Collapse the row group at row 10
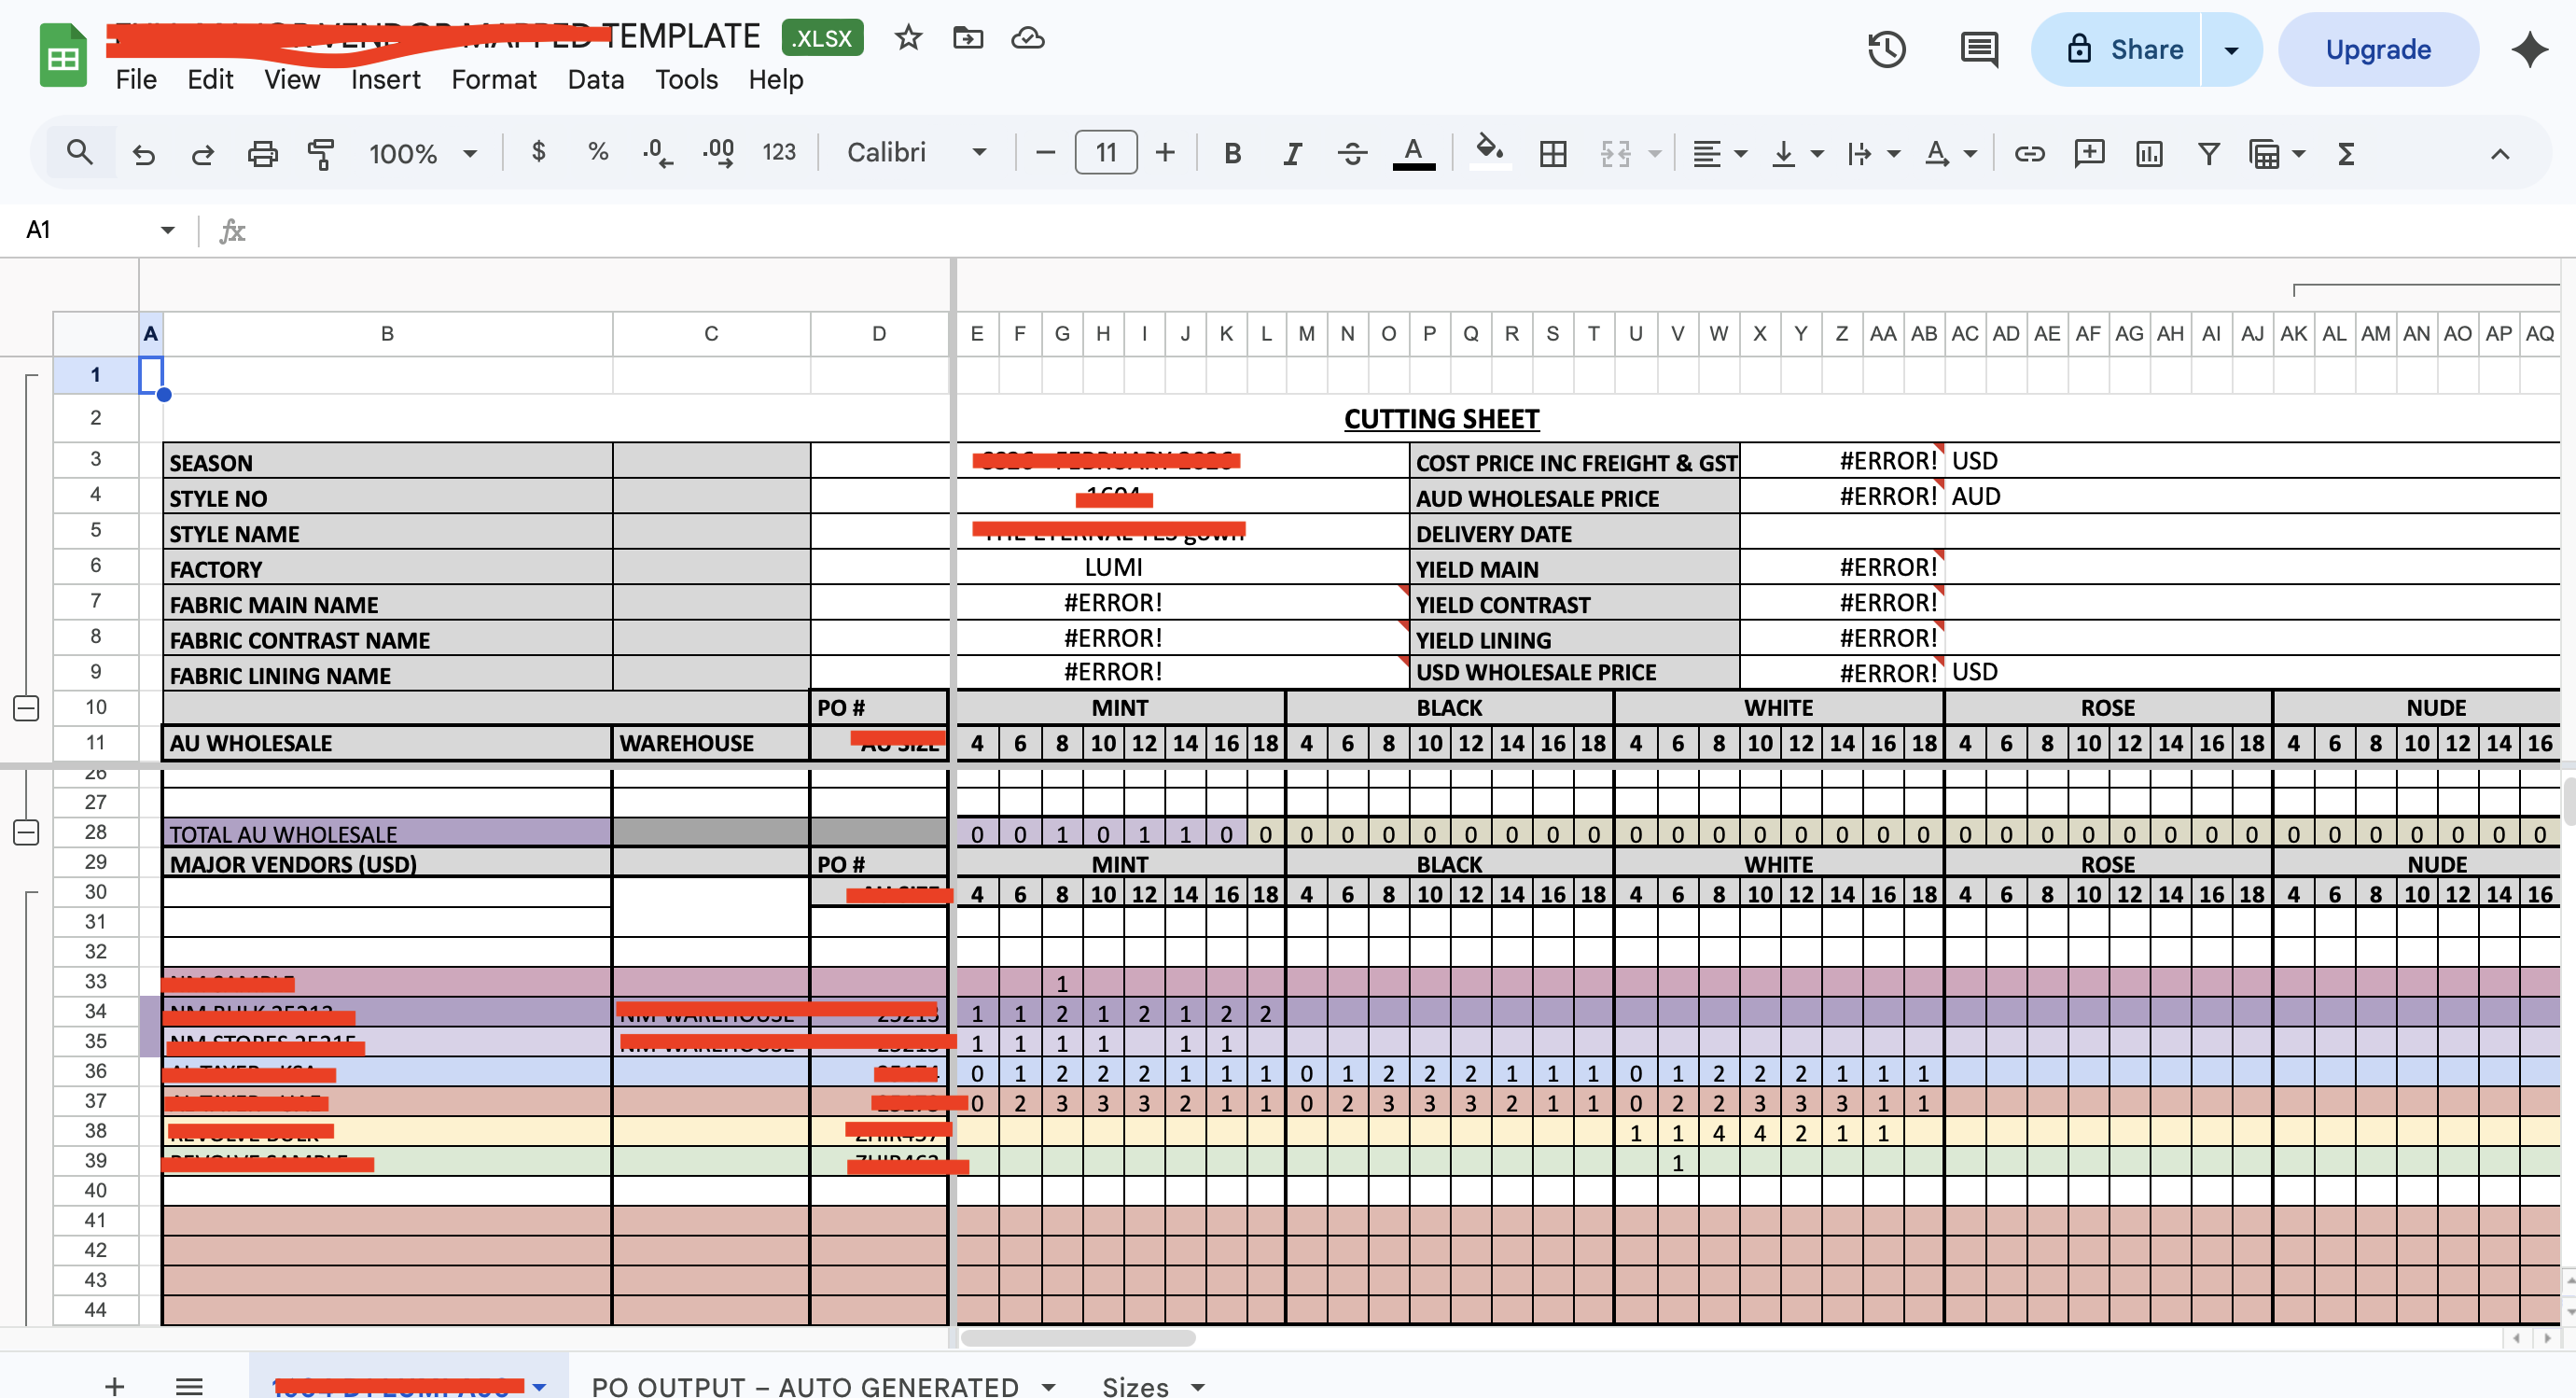The height and width of the screenshot is (1398, 2576). tap(27, 708)
